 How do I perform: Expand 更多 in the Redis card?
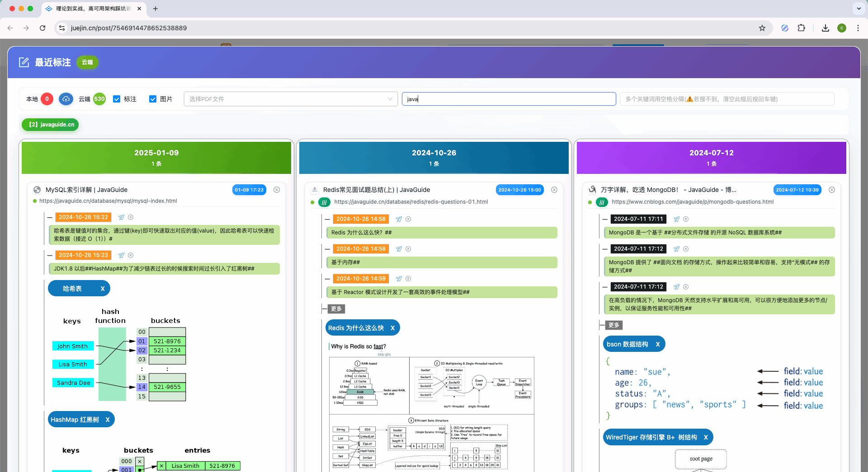point(336,309)
